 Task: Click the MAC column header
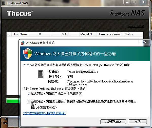(65, 34)
